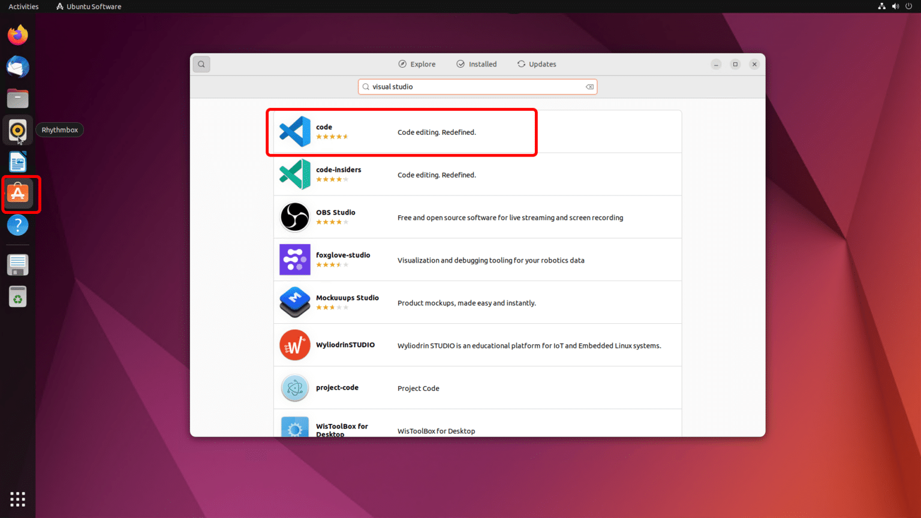Screen dimensions: 921x518
Task: Show Applications grid in the dock
Action: [17, 499]
